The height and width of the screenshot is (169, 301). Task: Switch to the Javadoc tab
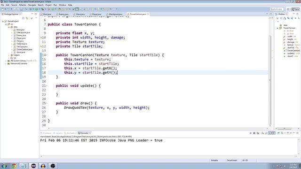tap(58, 133)
